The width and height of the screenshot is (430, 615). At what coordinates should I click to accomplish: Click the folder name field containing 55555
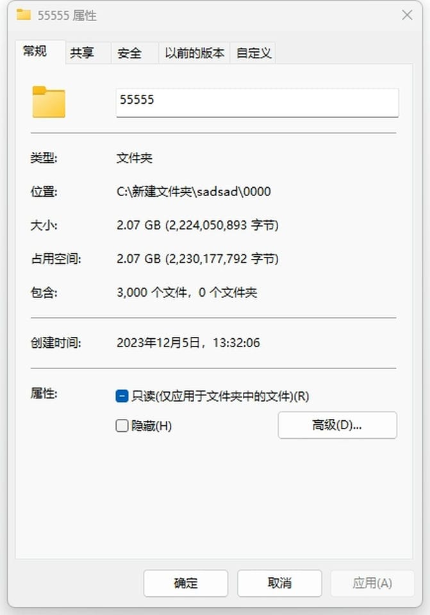(x=258, y=102)
